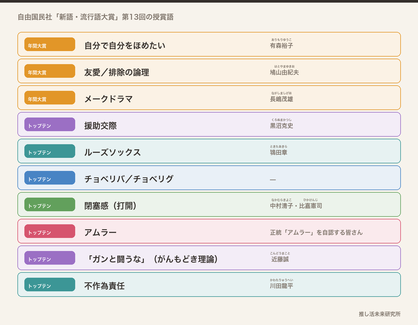Image resolution: width=418 pixels, height=325 pixels.
Task: Click the phrase チョベリバ／チョベリグ
Action: click(129, 179)
